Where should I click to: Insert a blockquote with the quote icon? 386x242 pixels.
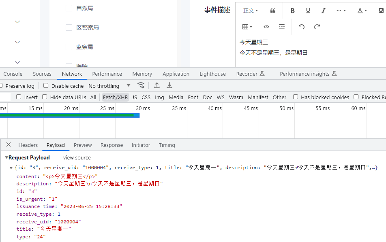tap(273, 11)
